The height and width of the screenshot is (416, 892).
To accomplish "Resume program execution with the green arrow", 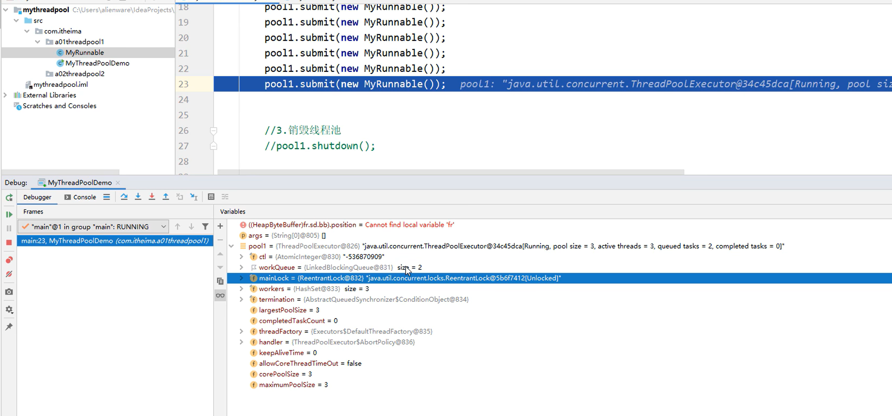I will [x=9, y=214].
